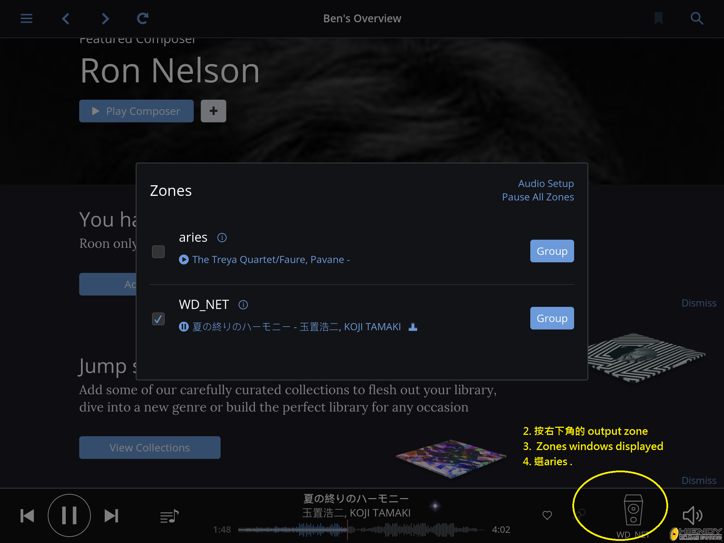Seek within the track waveform bar
This screenshot has height=543, width=724.
click(x=361, y=530)
